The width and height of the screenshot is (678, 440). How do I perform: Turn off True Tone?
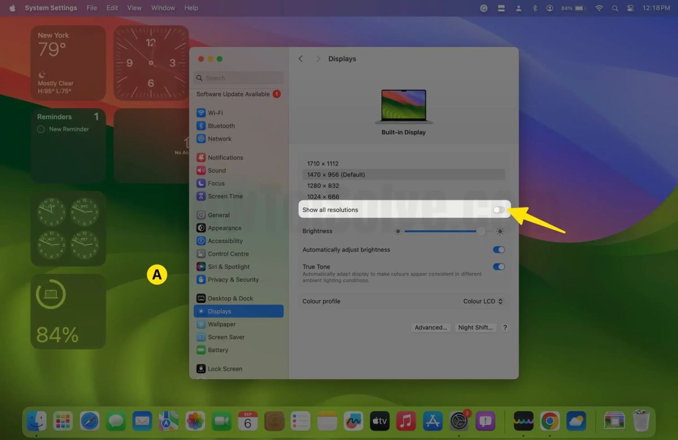pos(499,266)
